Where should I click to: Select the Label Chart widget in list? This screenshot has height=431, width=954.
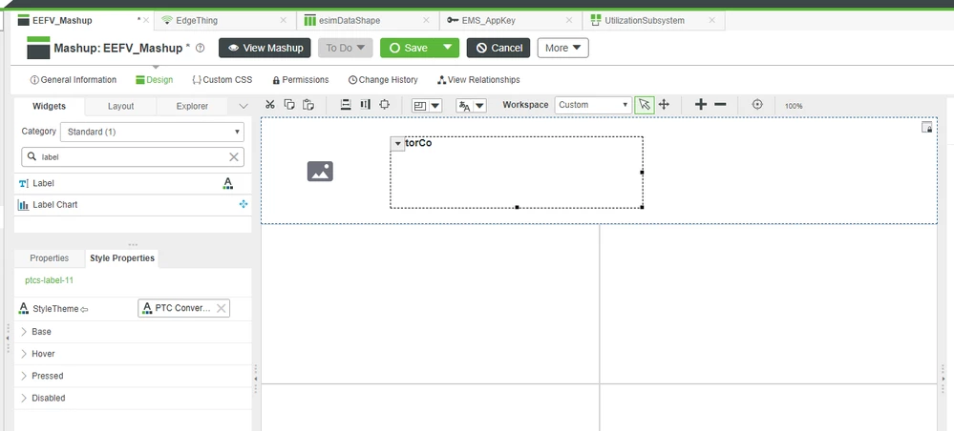[133, 205]
